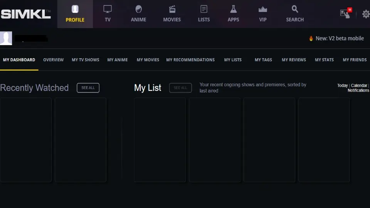The image size is (370, 208).
Task: Open My Stats tab
Action: (324, 60)
